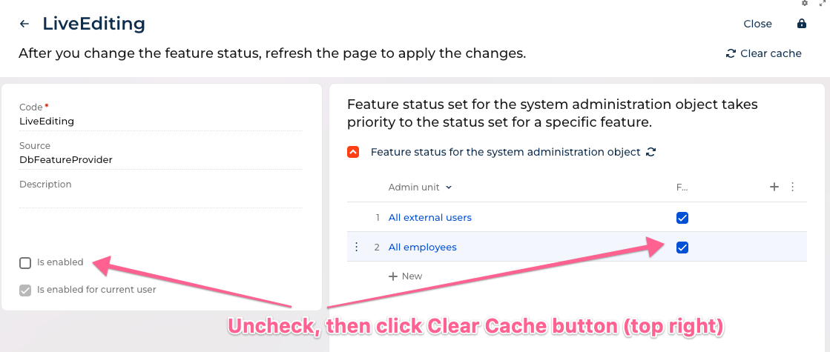Open the Admin unit column sort dropdown

pyautogui.click(x=449, y=188)
